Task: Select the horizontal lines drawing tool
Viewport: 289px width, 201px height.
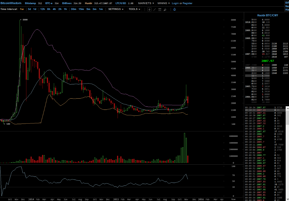Action: click(x=160, y=9)
